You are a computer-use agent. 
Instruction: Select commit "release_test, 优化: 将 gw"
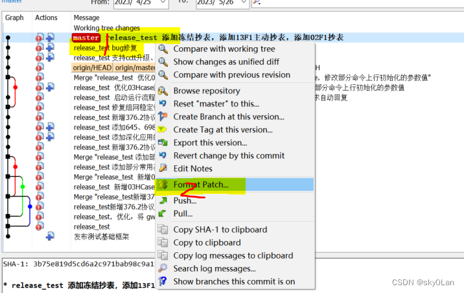pyautogui.click(x=114, y=217)
